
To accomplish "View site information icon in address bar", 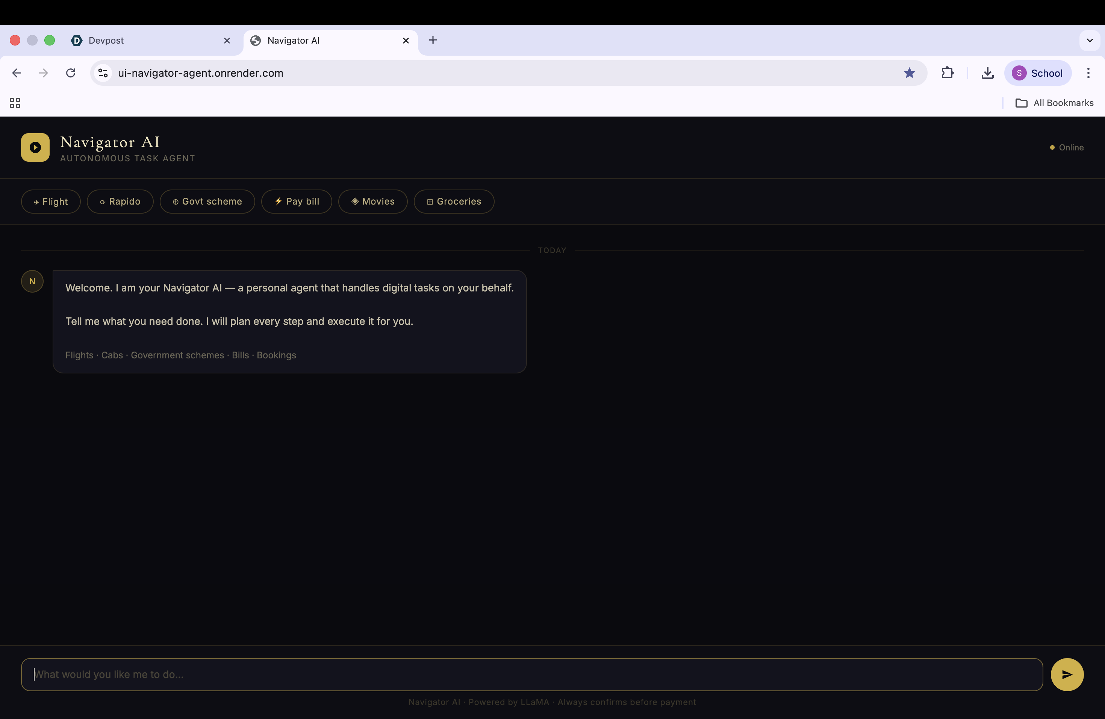I will [103, 73].
